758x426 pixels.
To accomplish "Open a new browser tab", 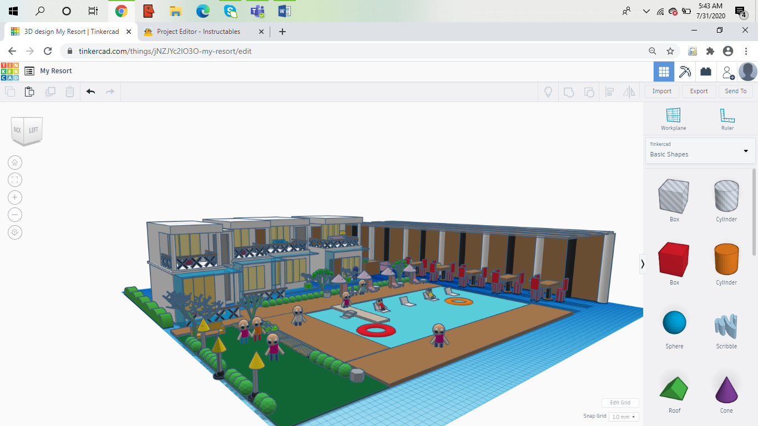I will (x=282, y=32).
